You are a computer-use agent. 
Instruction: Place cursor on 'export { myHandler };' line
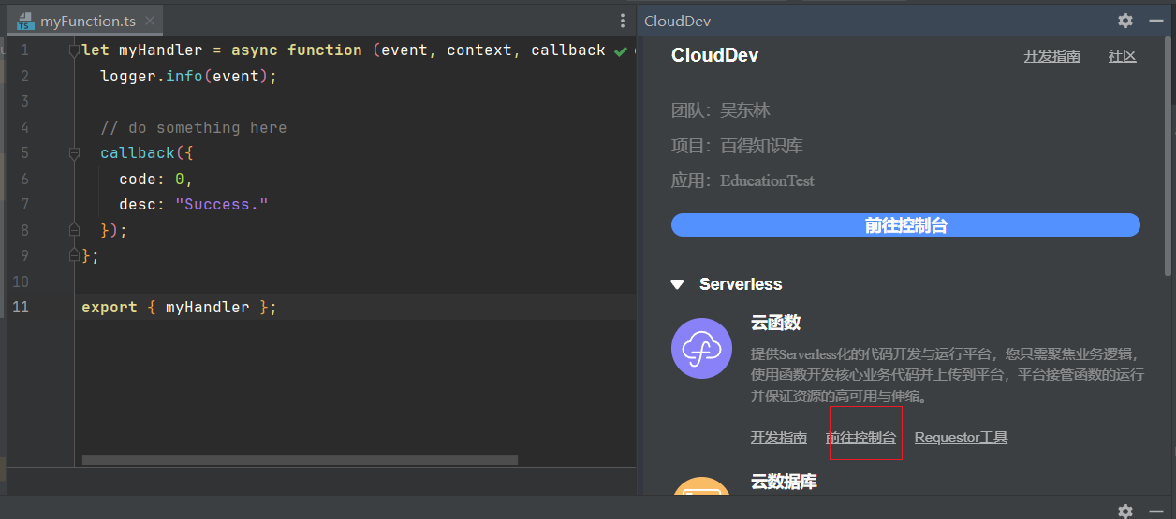[x=179, y=307]
